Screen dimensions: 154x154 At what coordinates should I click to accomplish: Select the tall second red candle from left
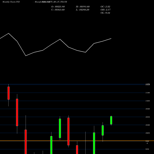(x=17, y=112)
